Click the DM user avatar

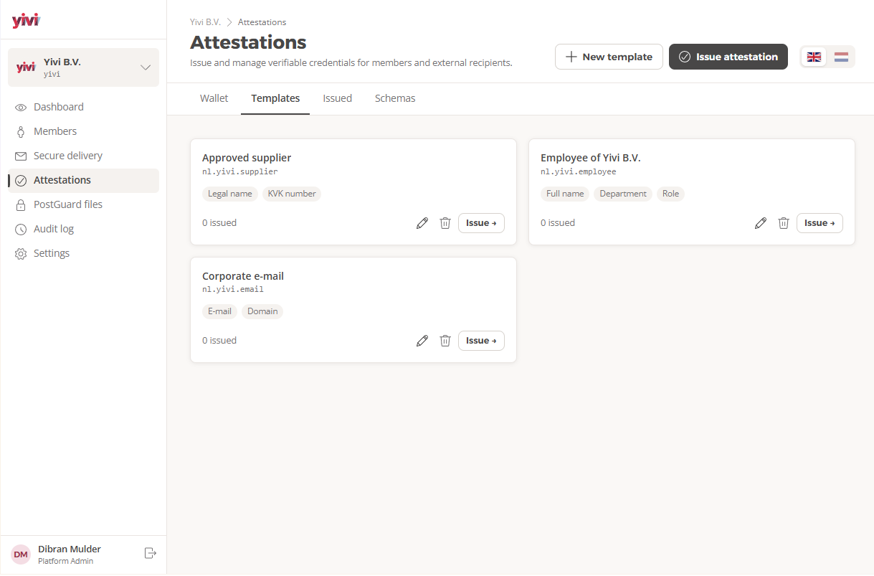[x=21, y=554]
